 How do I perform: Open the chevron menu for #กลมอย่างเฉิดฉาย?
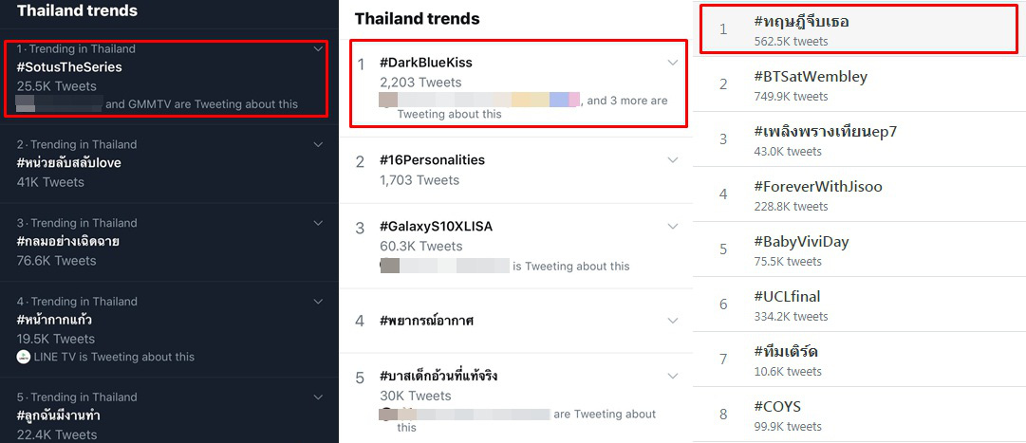[319, 223]
